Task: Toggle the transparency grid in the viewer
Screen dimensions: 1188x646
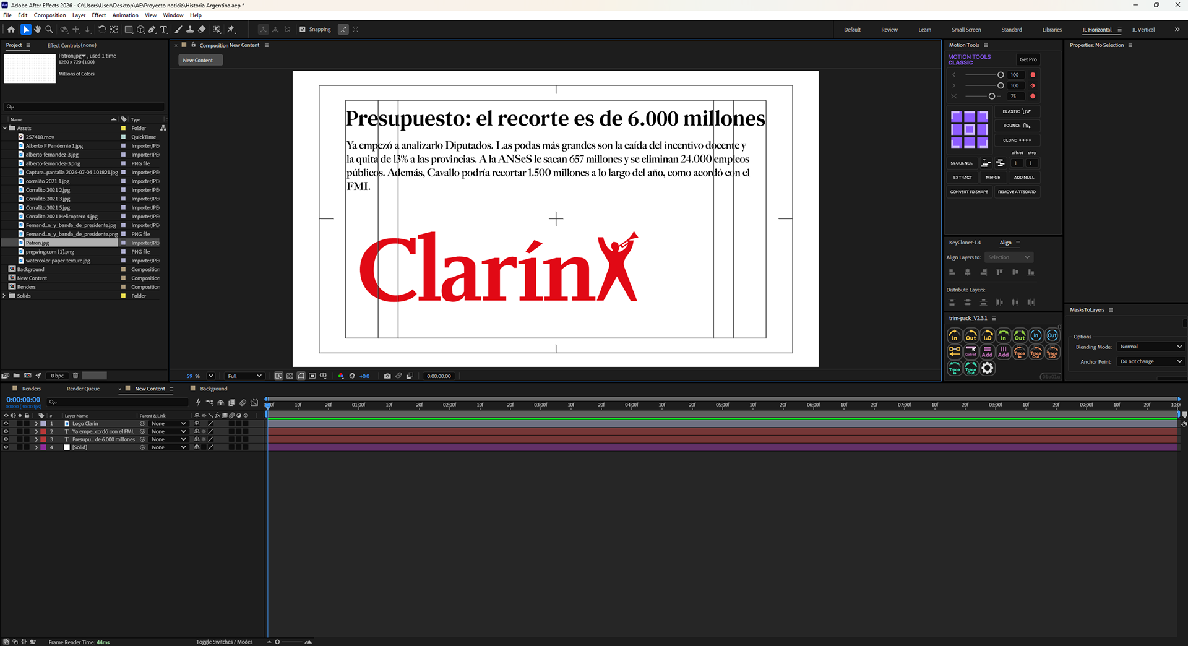Action: click(290, 376)
